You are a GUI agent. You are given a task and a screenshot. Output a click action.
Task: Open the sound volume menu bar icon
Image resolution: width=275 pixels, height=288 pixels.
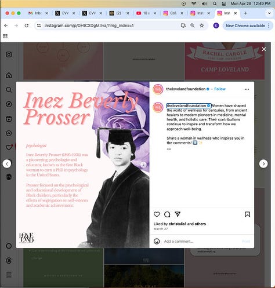204,3
